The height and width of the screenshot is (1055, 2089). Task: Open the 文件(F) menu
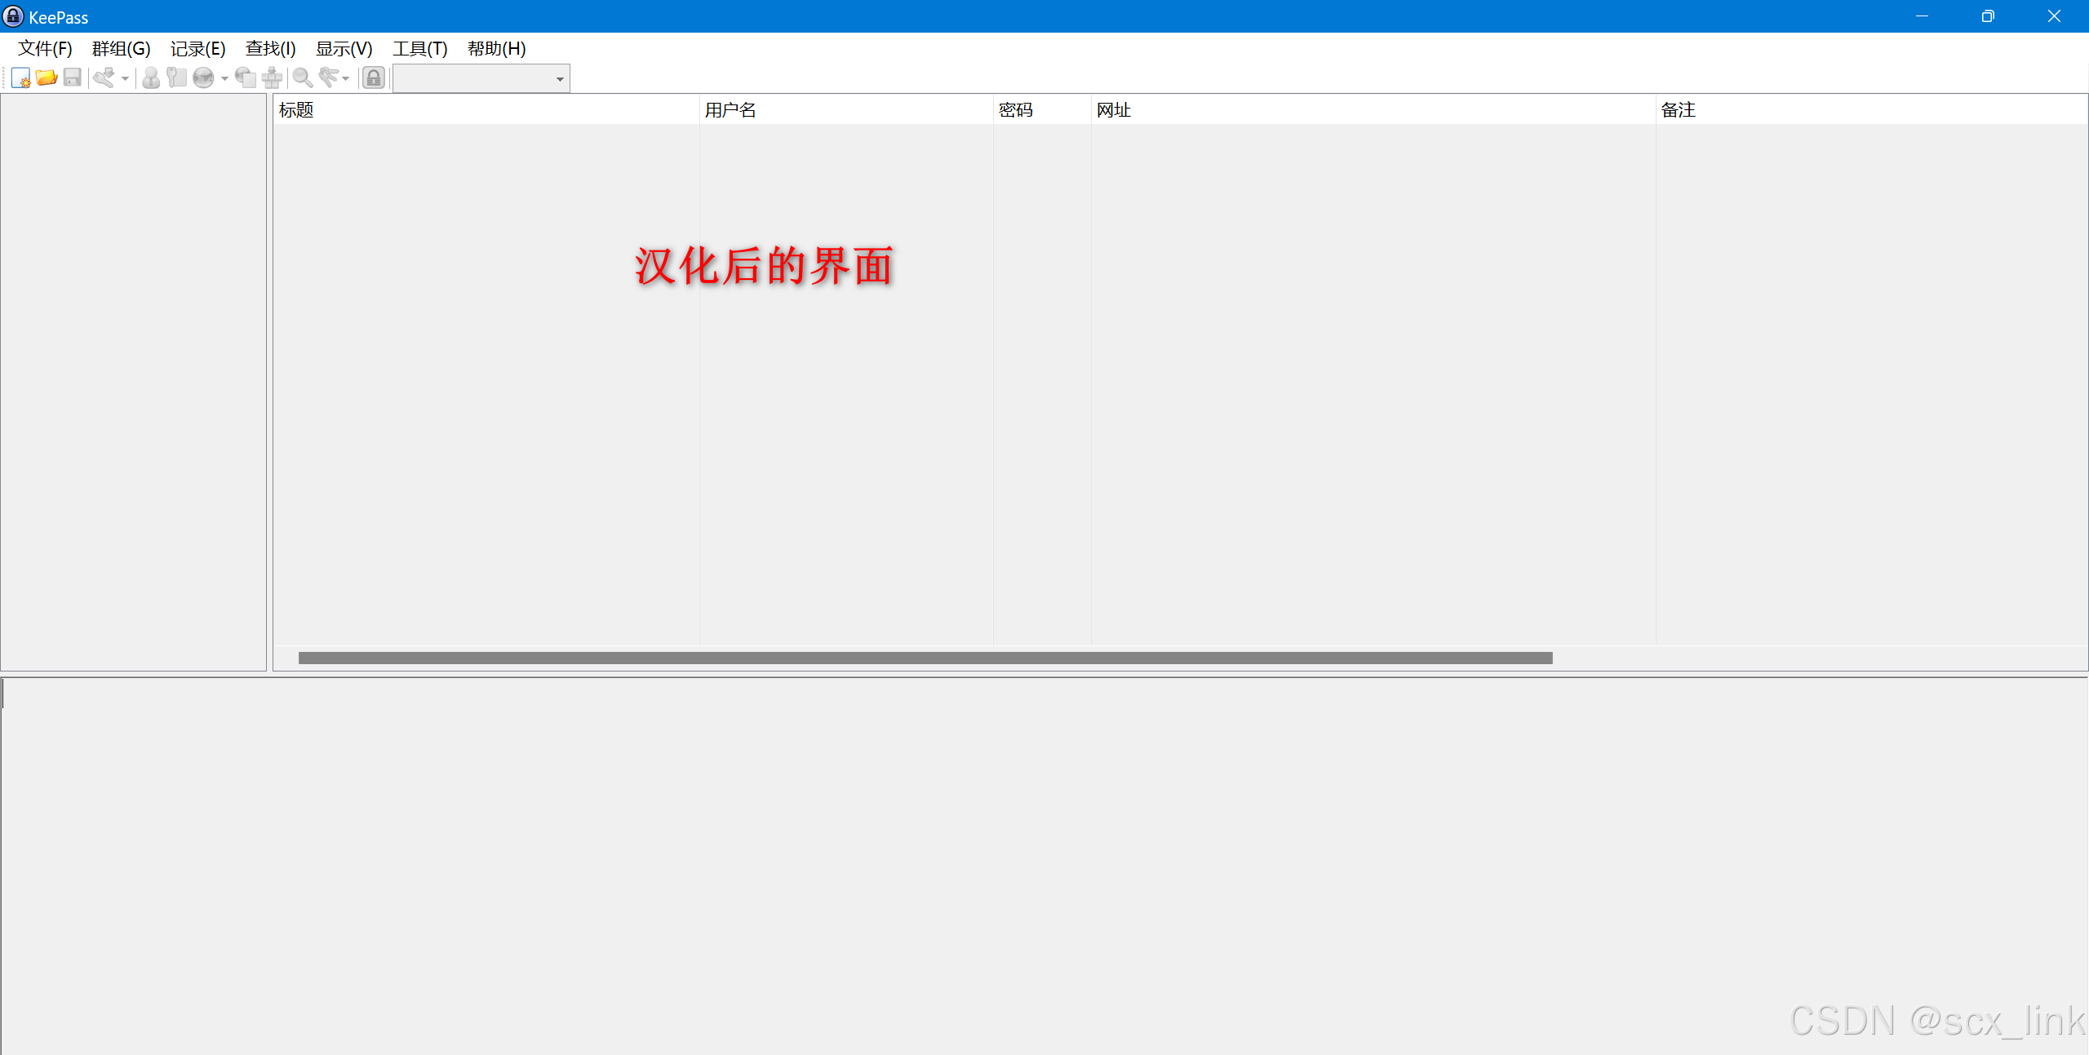point(45,49)
